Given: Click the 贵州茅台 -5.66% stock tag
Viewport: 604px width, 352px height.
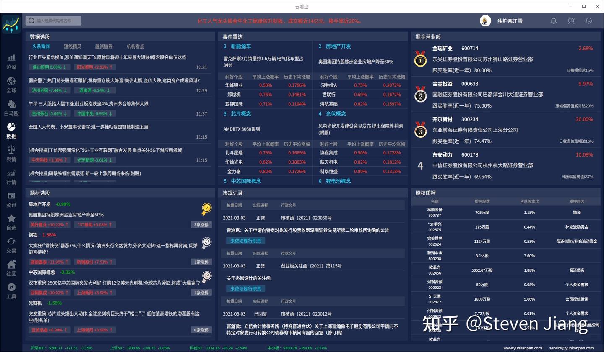Looking at the screenshot, I should (49, 113).
